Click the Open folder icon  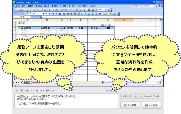pyautogui.click(x=20, y=10)
